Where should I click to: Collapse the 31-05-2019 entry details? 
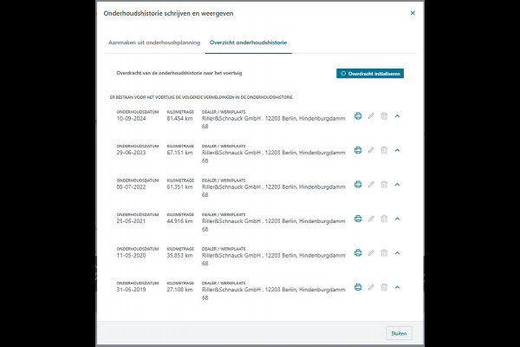[397, 287]
